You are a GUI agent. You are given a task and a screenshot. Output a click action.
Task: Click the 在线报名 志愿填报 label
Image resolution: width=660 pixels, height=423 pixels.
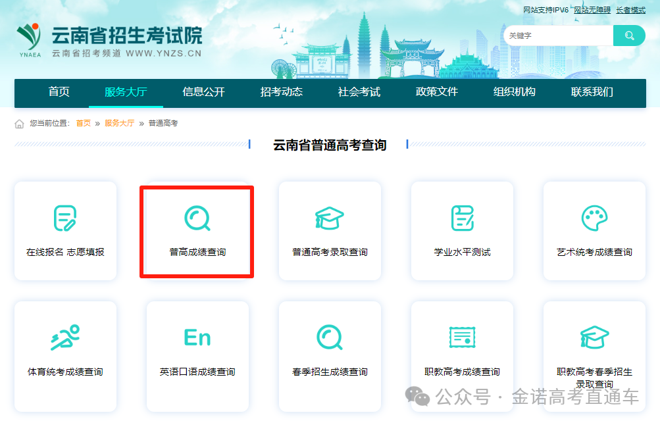(65, 252)
